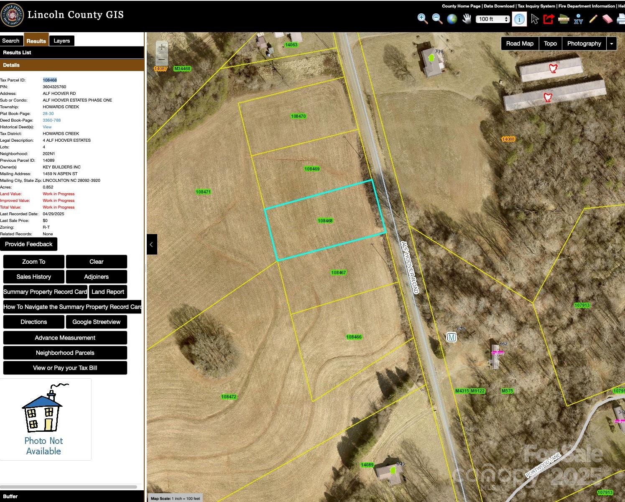Switch to the Layers tab
This screenshot has height=502, width=625.
[x=62, y=41]
